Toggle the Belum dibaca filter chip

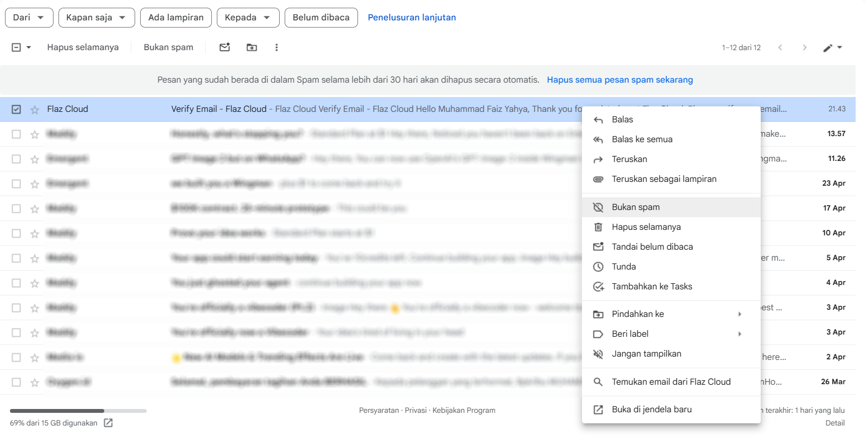tap(321, 18)
